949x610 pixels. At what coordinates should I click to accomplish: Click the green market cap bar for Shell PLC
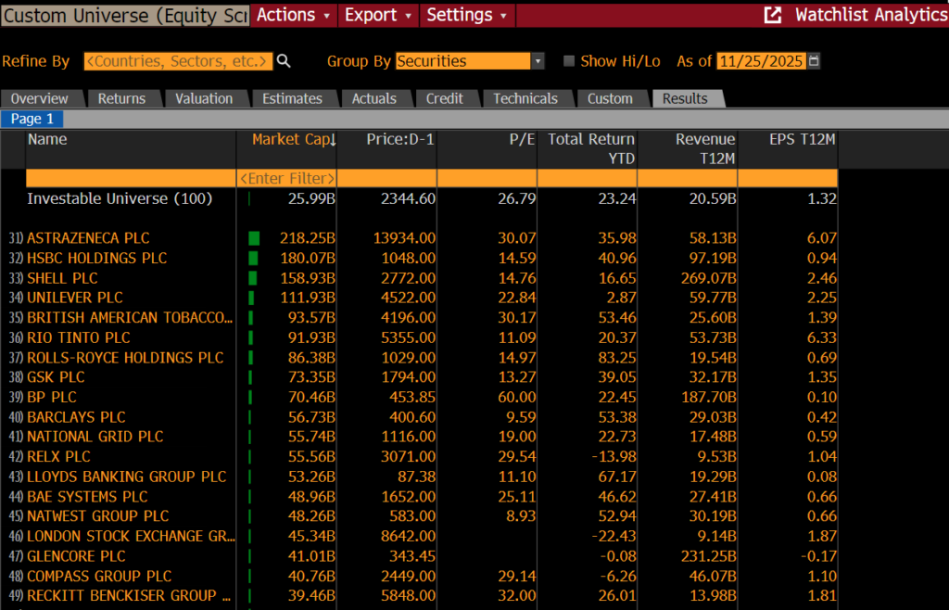tap(253, 278)
